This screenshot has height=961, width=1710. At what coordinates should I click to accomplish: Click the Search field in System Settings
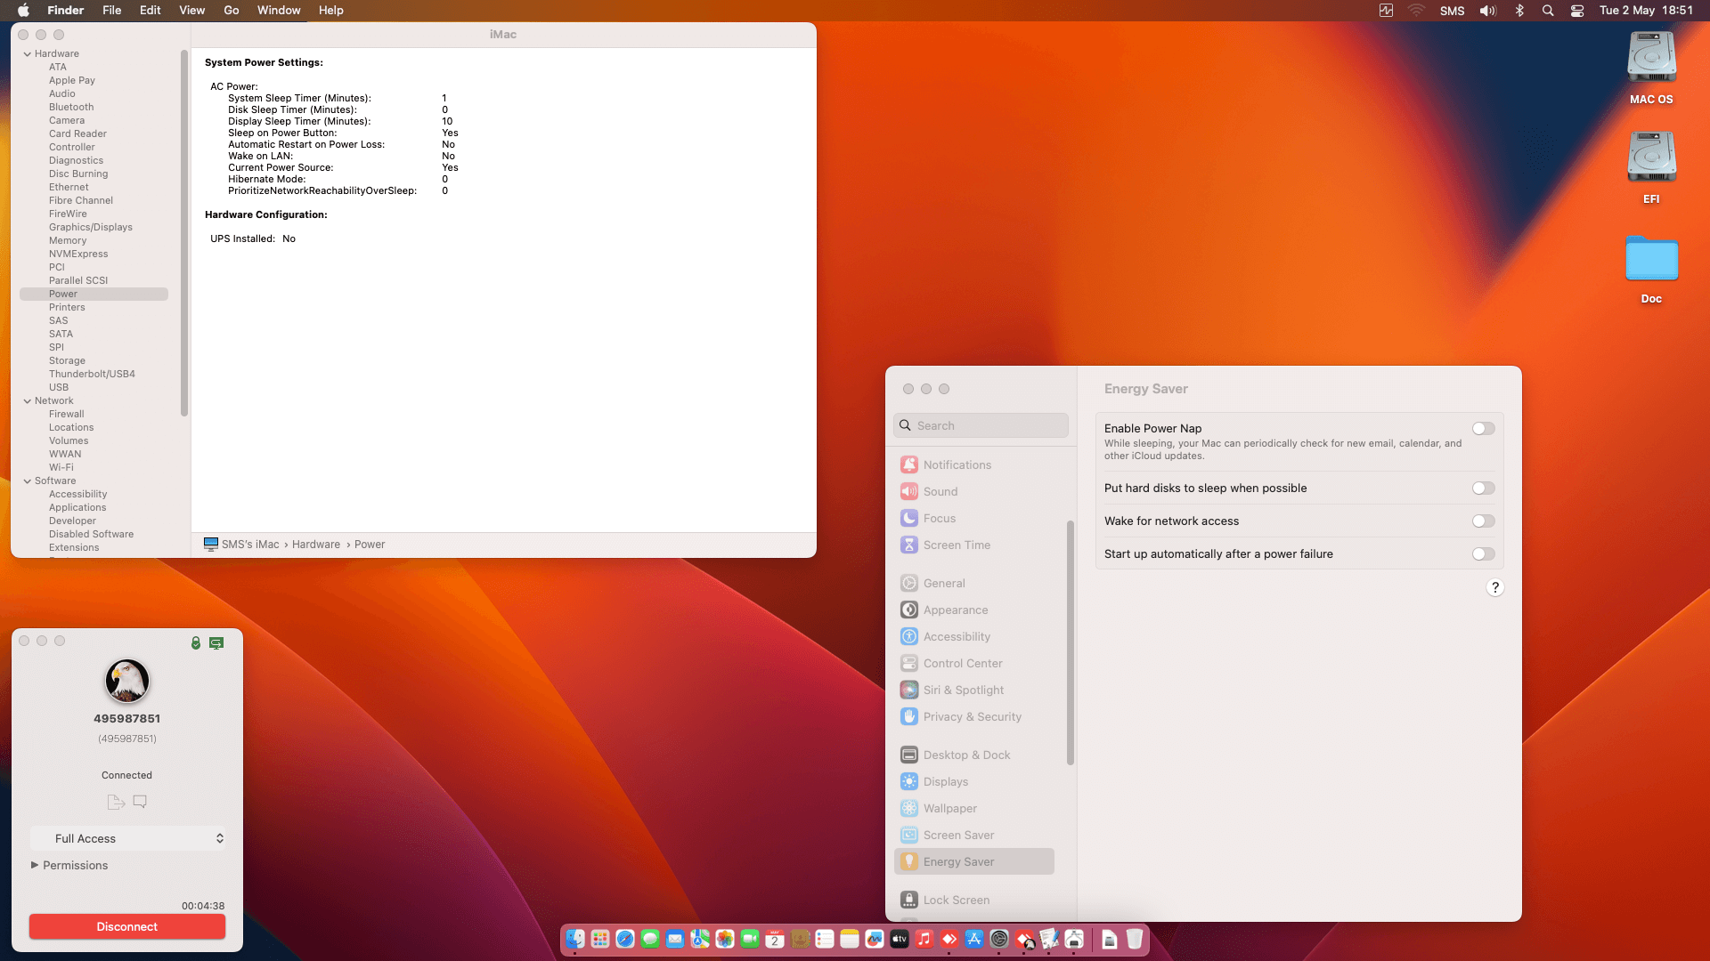[981, 425]
